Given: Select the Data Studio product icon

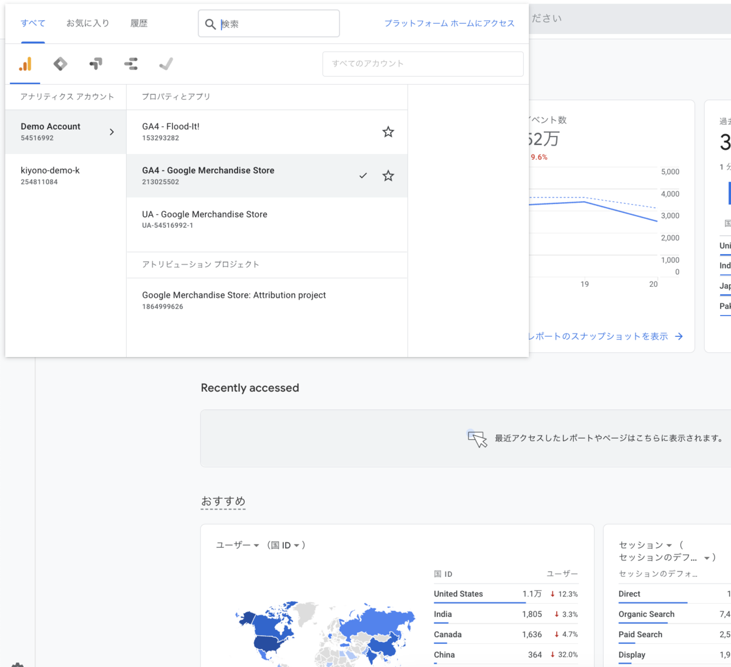Looking at the screenshot, I should (x=131, y=64).
